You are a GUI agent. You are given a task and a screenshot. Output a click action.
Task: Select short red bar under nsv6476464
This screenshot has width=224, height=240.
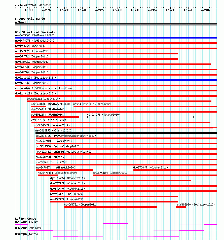[x=48, y=175]
